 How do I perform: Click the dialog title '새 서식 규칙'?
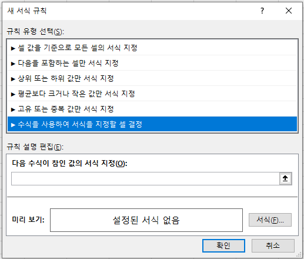pos(27,11)
